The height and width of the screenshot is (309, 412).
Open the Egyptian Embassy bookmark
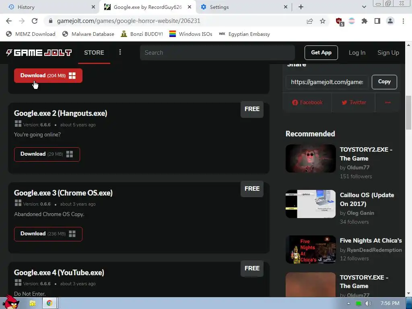tap(244, 34)
